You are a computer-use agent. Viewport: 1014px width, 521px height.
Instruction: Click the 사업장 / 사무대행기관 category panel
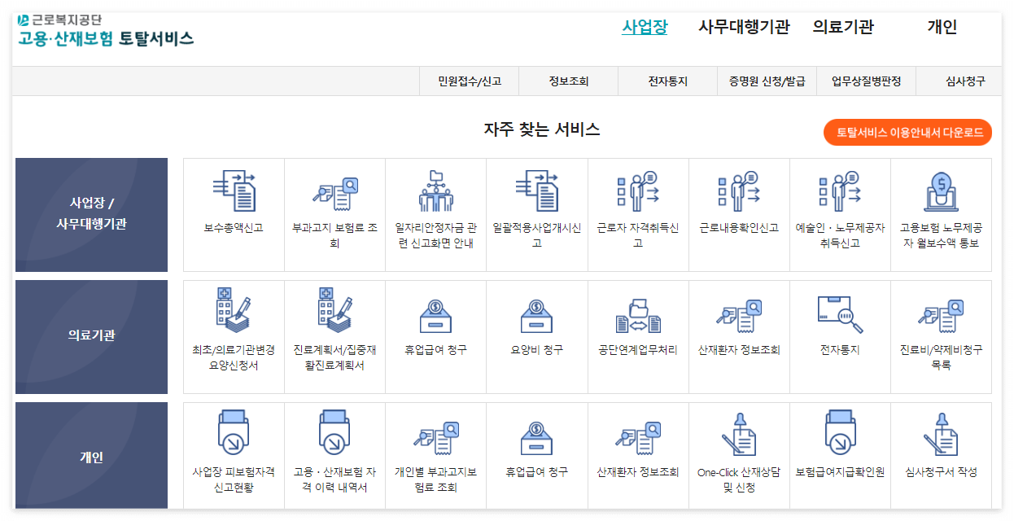pos(91,215)
